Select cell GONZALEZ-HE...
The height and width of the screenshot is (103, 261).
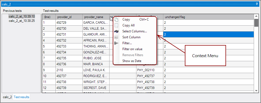[x=96, y=52]
